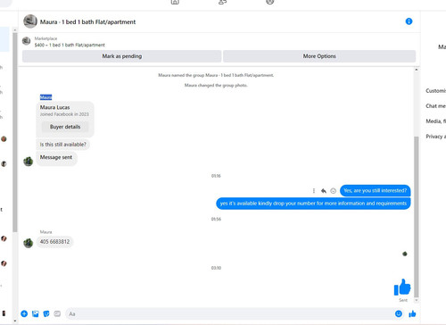Click the chat window vertical scrollbar
Screen dimensions: 446x325
tap(416, 217)
